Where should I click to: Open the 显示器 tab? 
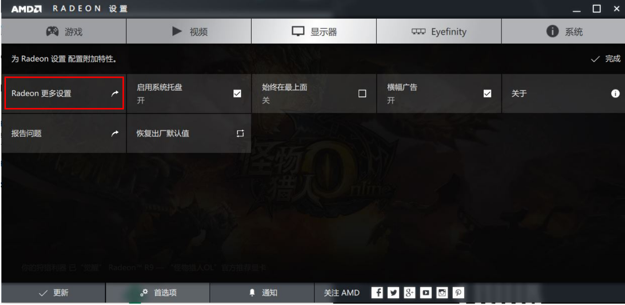click(x=314, y=31)
